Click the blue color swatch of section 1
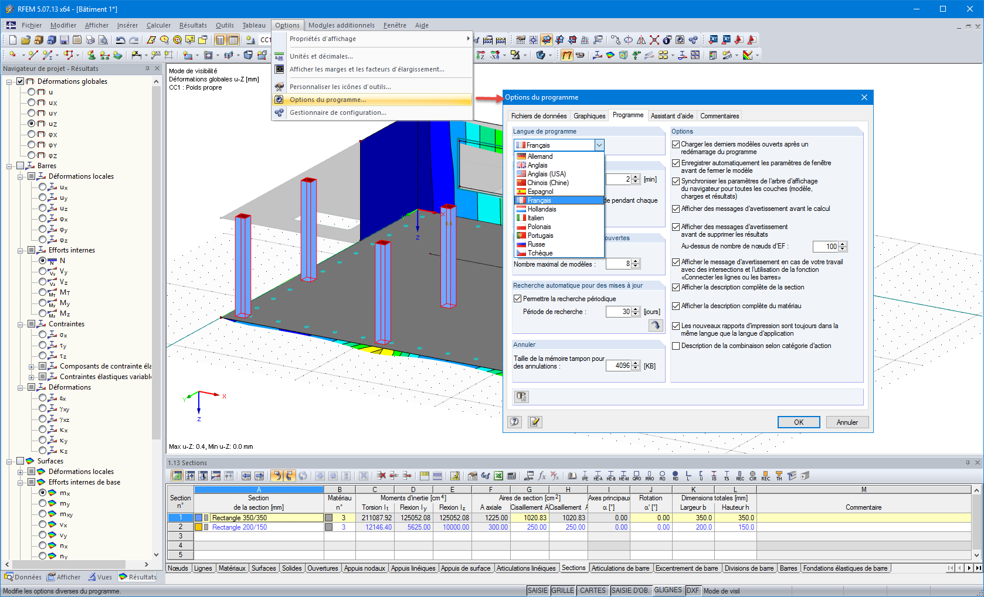984x597 pixels. (x=198, y=518)
